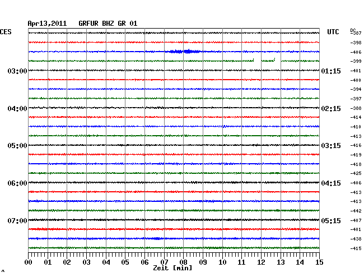The image size is (364, 277).
Task: Click DC offset value -438
Action: point(356,239)
